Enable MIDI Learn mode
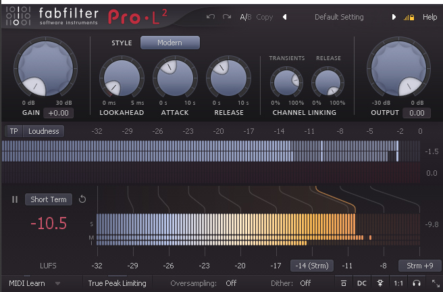This screenshot has height=292, width=443. 27,283
